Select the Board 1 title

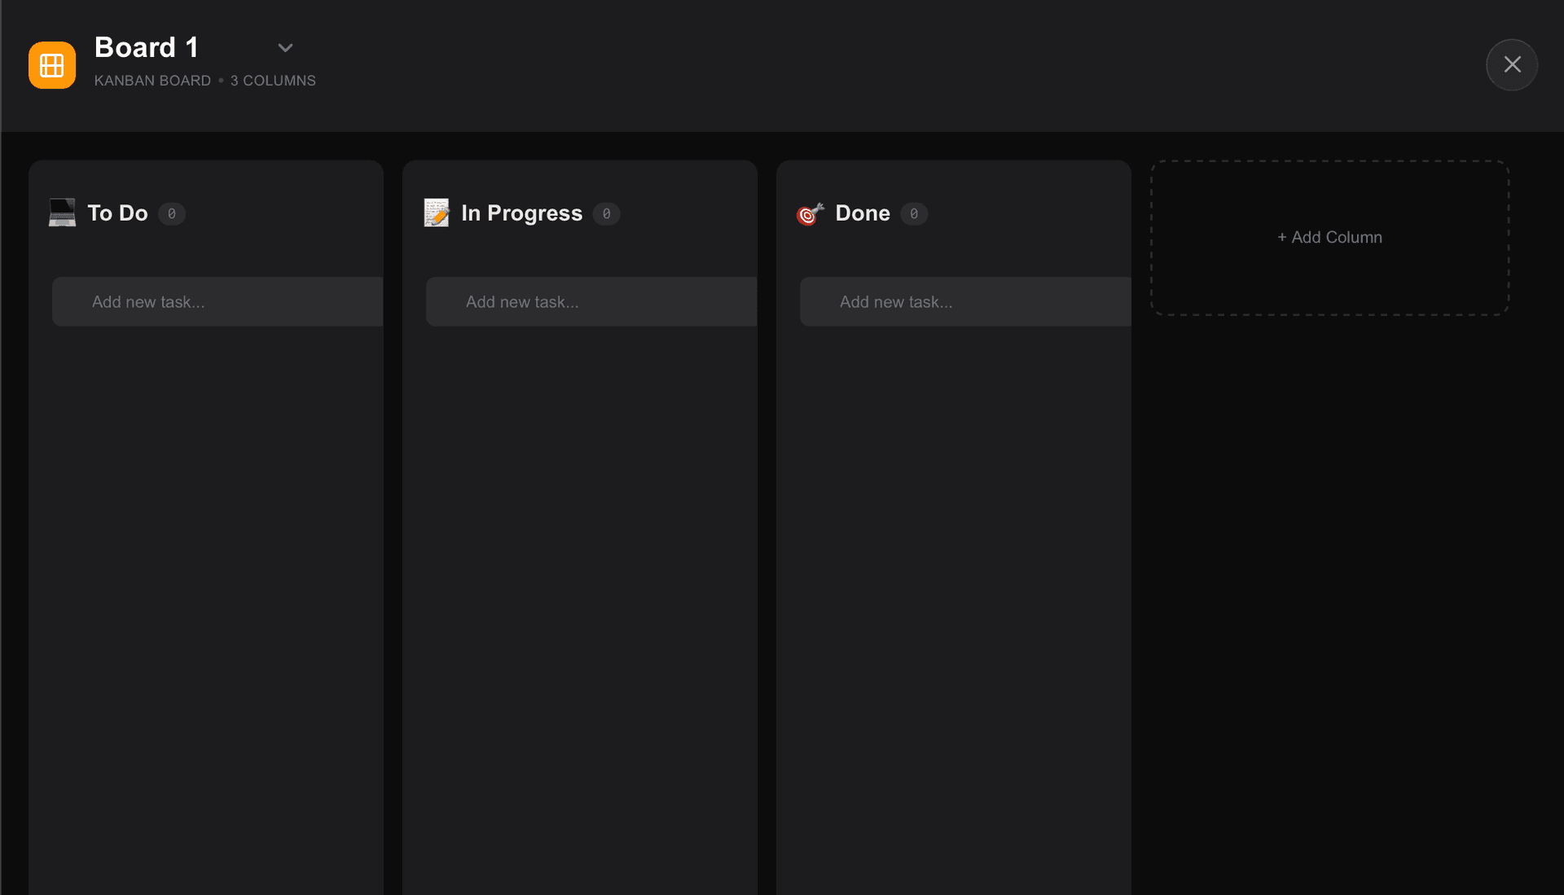(147, 46)
